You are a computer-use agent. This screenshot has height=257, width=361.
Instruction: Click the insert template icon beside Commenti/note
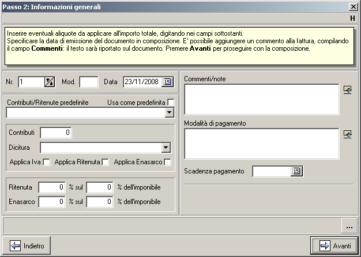[x=347, y=90]
